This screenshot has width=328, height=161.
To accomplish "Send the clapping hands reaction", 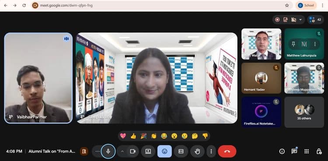I will point(154,136).
